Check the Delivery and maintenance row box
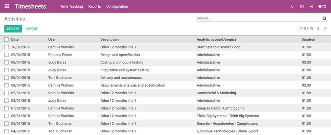The height and width of the screenshot is (135, 331). click(7, 78)
